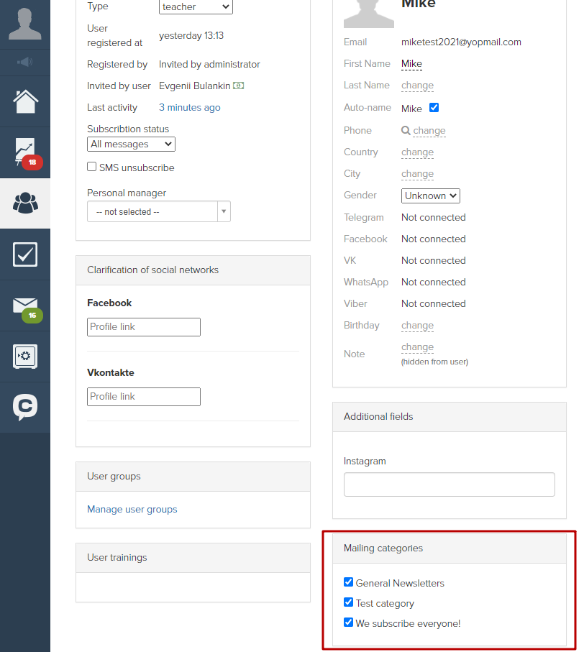Image resolution: width=584 pixels, height=652 pixels.
Task: Open the Manage user groups link
Action: (x=132, y=510)
